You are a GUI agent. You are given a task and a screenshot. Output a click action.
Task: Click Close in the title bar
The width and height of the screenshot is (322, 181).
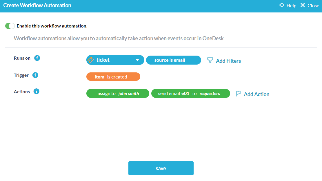pyautogui.click(x=313, y=5)
